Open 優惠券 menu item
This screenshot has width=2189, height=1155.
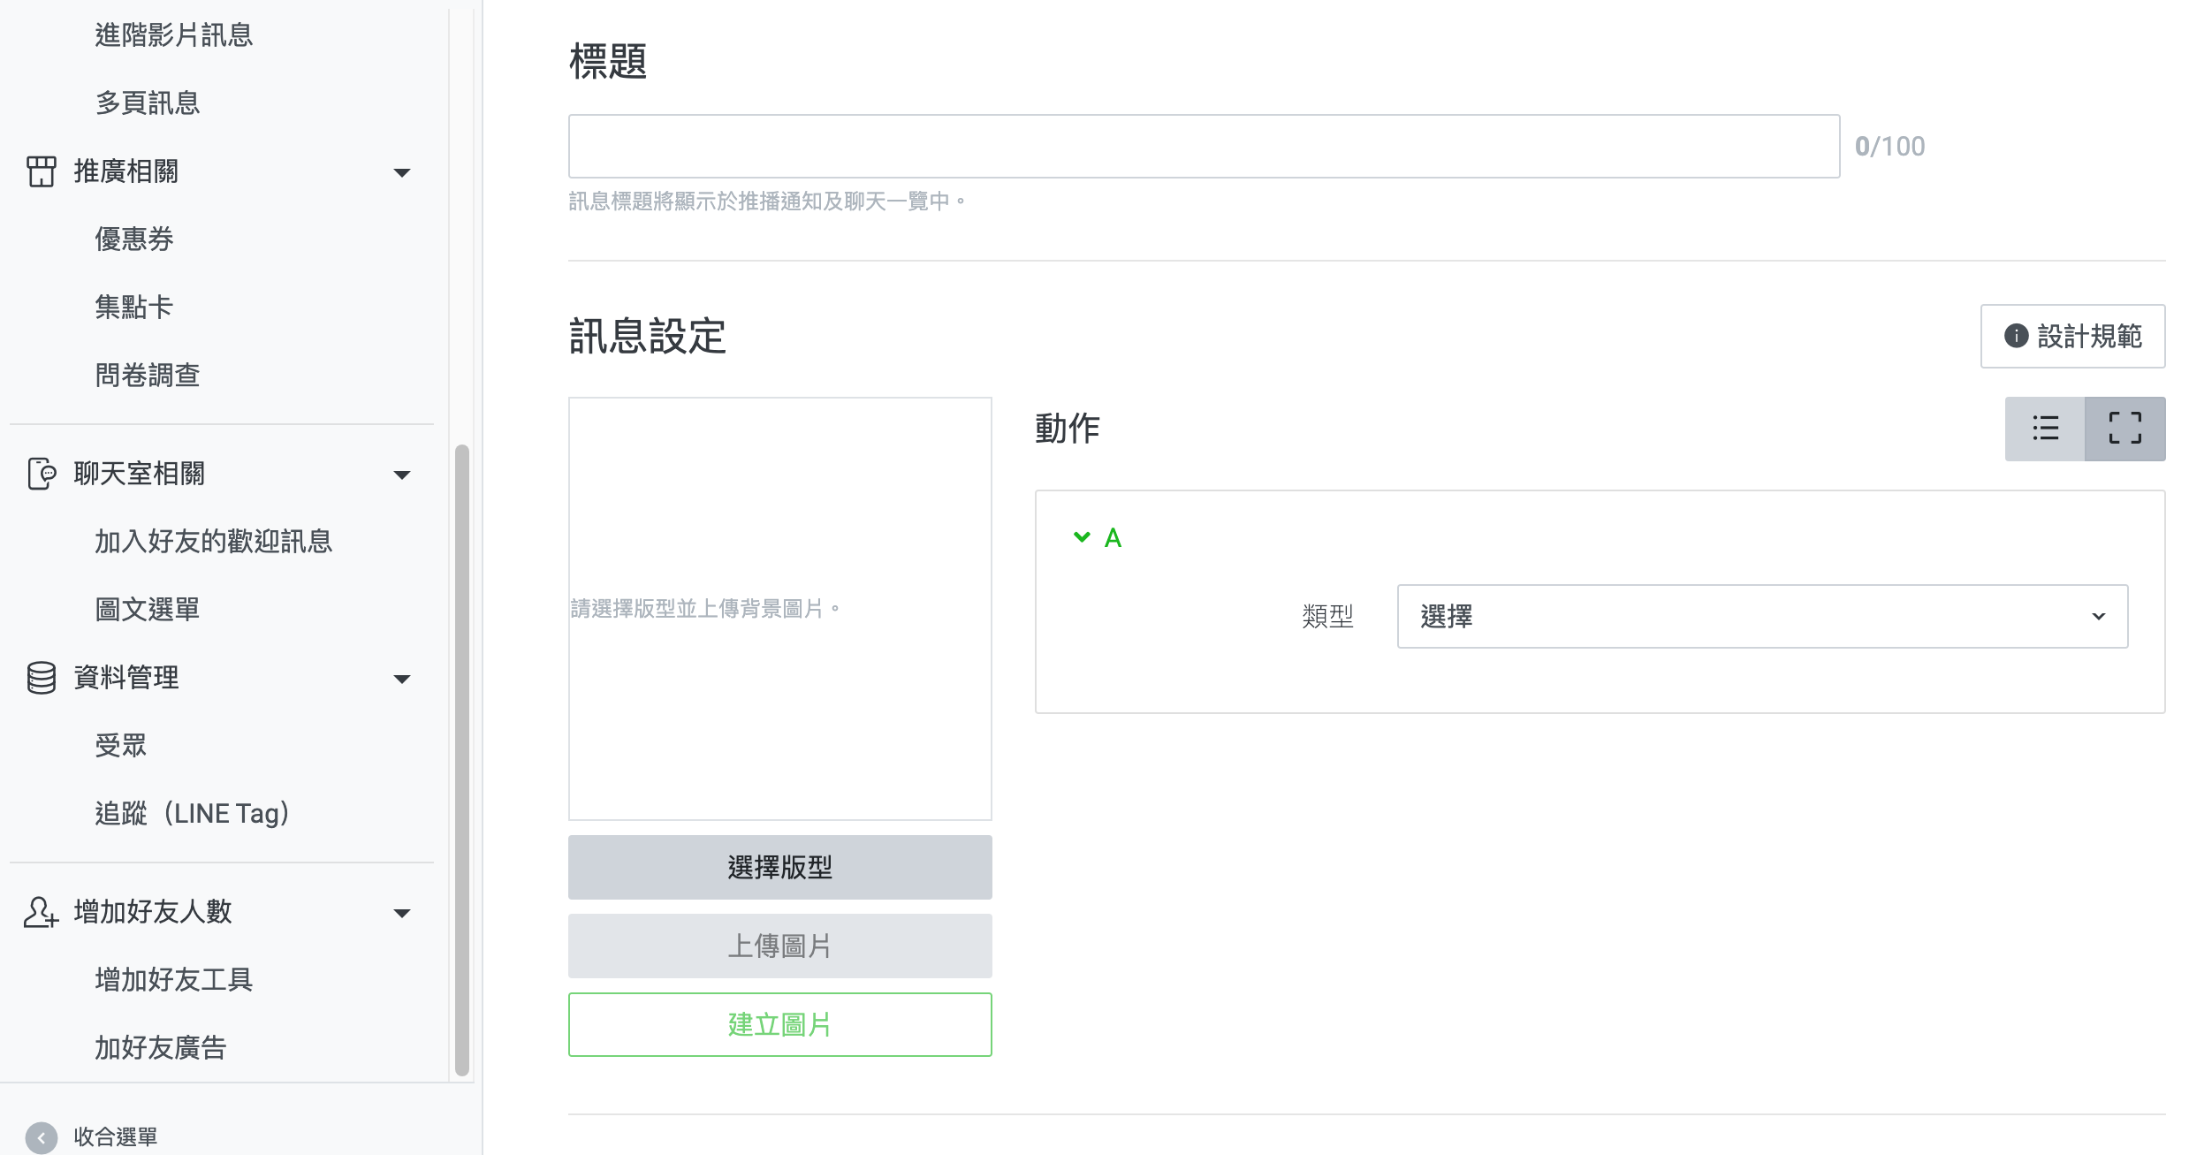pos(134,239)
